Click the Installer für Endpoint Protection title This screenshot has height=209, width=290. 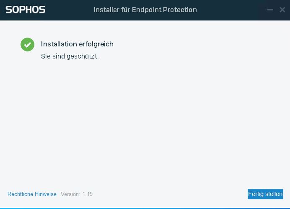pos(145,10)
